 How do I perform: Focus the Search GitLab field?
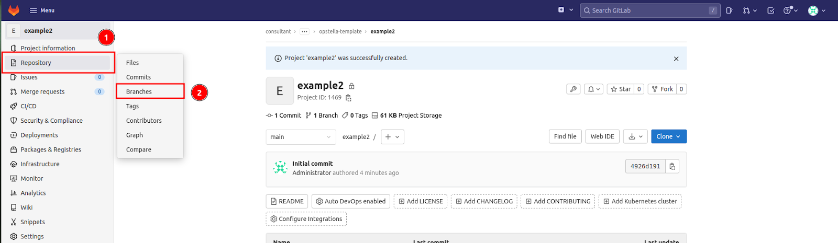point(650,10)
